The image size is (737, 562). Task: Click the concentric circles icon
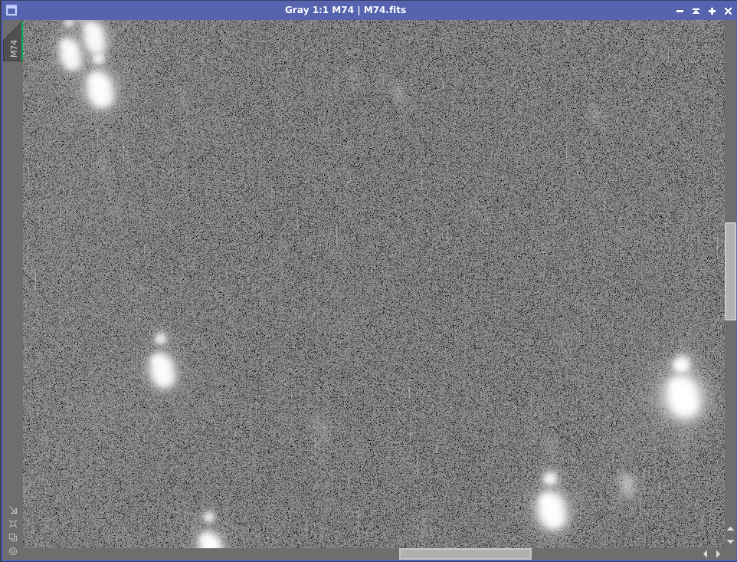[x=13, y=551]
